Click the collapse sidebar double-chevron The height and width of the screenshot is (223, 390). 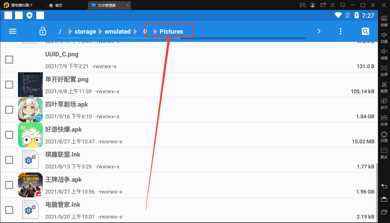384,5
